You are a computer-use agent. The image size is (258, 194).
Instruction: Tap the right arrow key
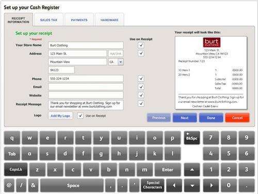click(211, 185)
